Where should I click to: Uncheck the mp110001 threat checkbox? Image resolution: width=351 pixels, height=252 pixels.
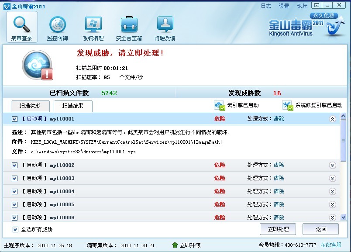point(14,119)
